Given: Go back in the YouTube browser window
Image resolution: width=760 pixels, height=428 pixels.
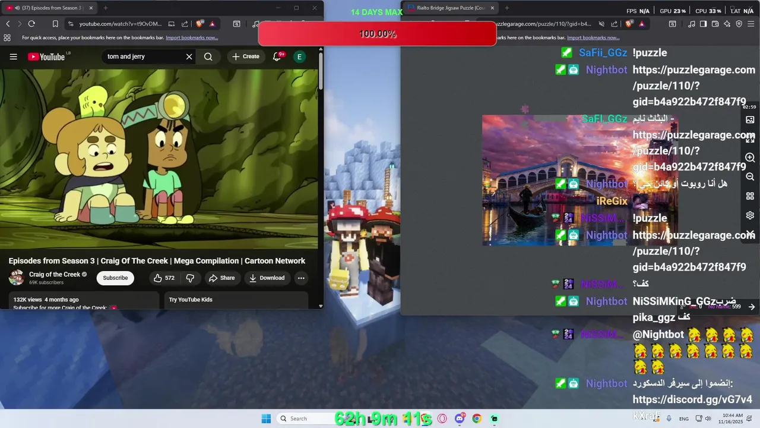Looking at the screenshot, I should point(8,24).
